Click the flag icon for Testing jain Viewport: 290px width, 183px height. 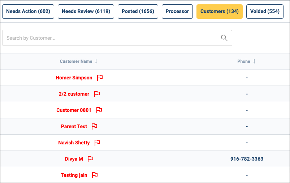[x=95, y=175]
